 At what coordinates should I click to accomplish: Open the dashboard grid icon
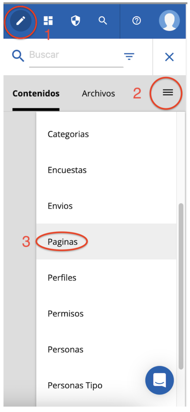click(x=48, y=21)
